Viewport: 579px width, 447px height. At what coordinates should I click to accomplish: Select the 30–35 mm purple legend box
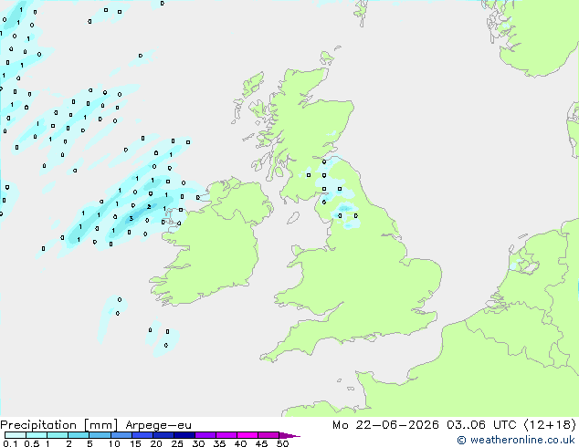coord(205,435)
